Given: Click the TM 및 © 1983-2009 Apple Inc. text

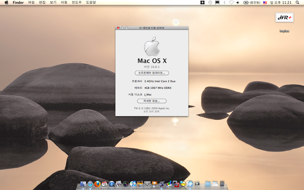Looking at the screenshot, I should tap(152, 108).
